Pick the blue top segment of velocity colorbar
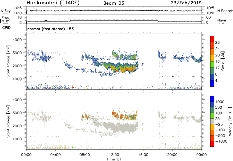 212,99
